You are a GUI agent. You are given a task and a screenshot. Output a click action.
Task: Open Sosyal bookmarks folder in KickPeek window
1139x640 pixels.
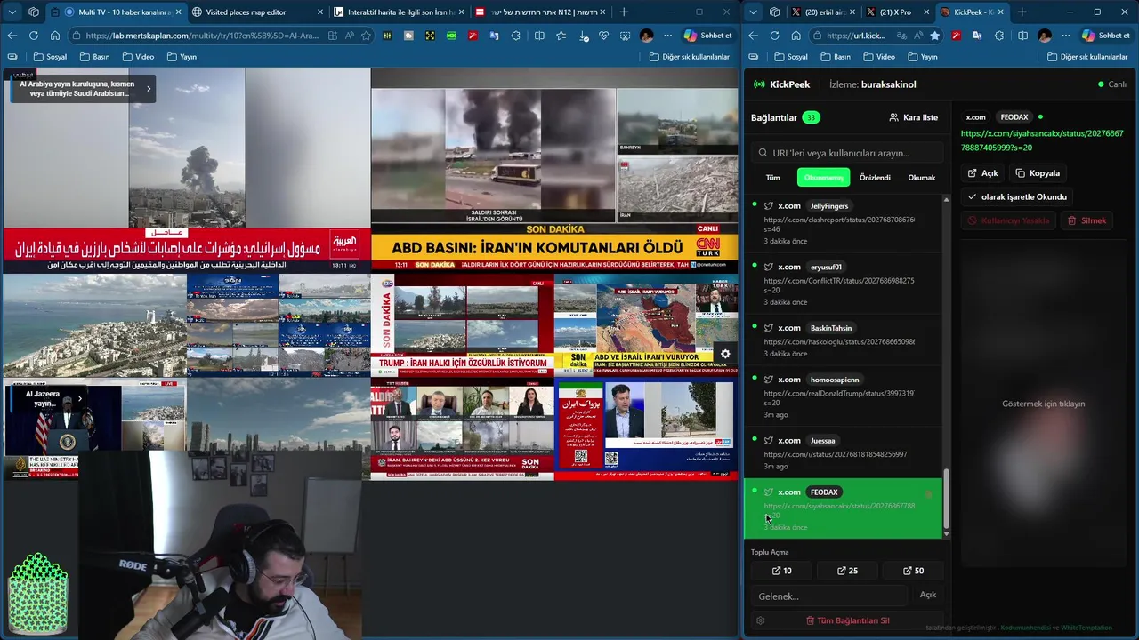tap(789, 56)
